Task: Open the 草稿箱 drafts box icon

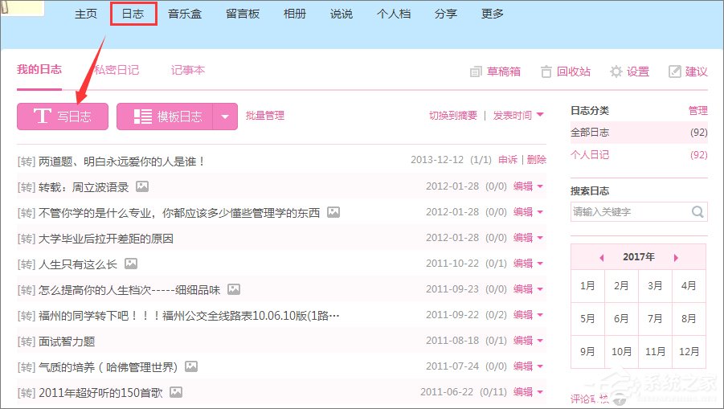Action: point(476,72)
